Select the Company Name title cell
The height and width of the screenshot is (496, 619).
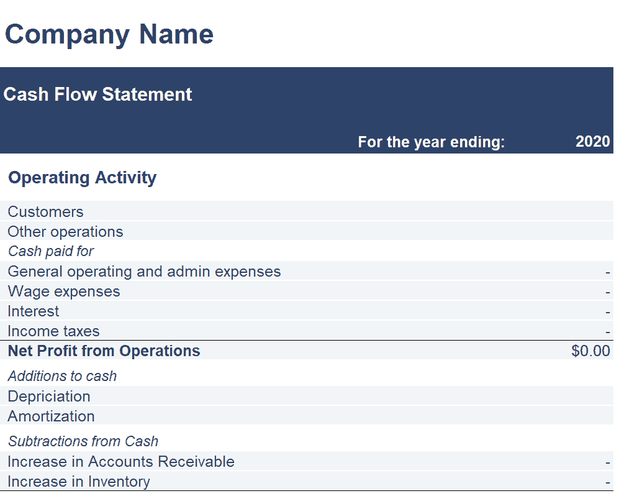pyautogui.click(x=109, y=35)
